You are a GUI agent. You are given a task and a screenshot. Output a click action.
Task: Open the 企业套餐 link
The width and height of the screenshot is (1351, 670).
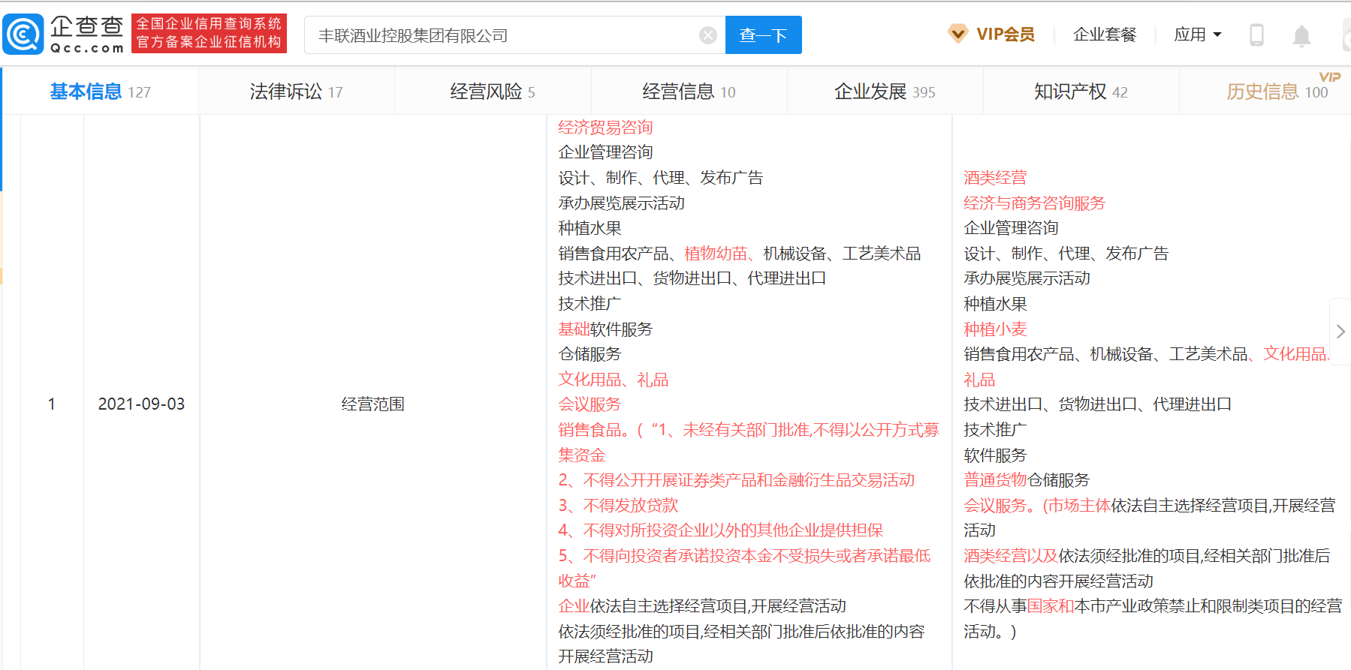(x=1104, y=35)
